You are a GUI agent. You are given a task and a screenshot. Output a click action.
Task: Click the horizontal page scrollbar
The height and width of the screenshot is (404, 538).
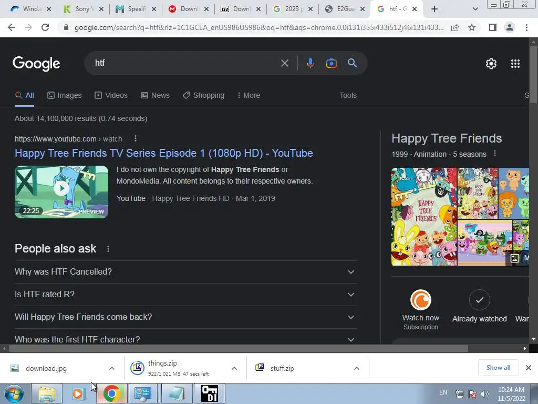tap(238, 349)
